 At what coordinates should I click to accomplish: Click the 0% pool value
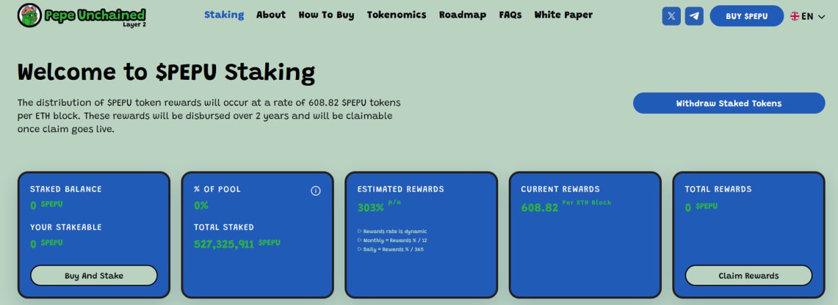[201, 206]
